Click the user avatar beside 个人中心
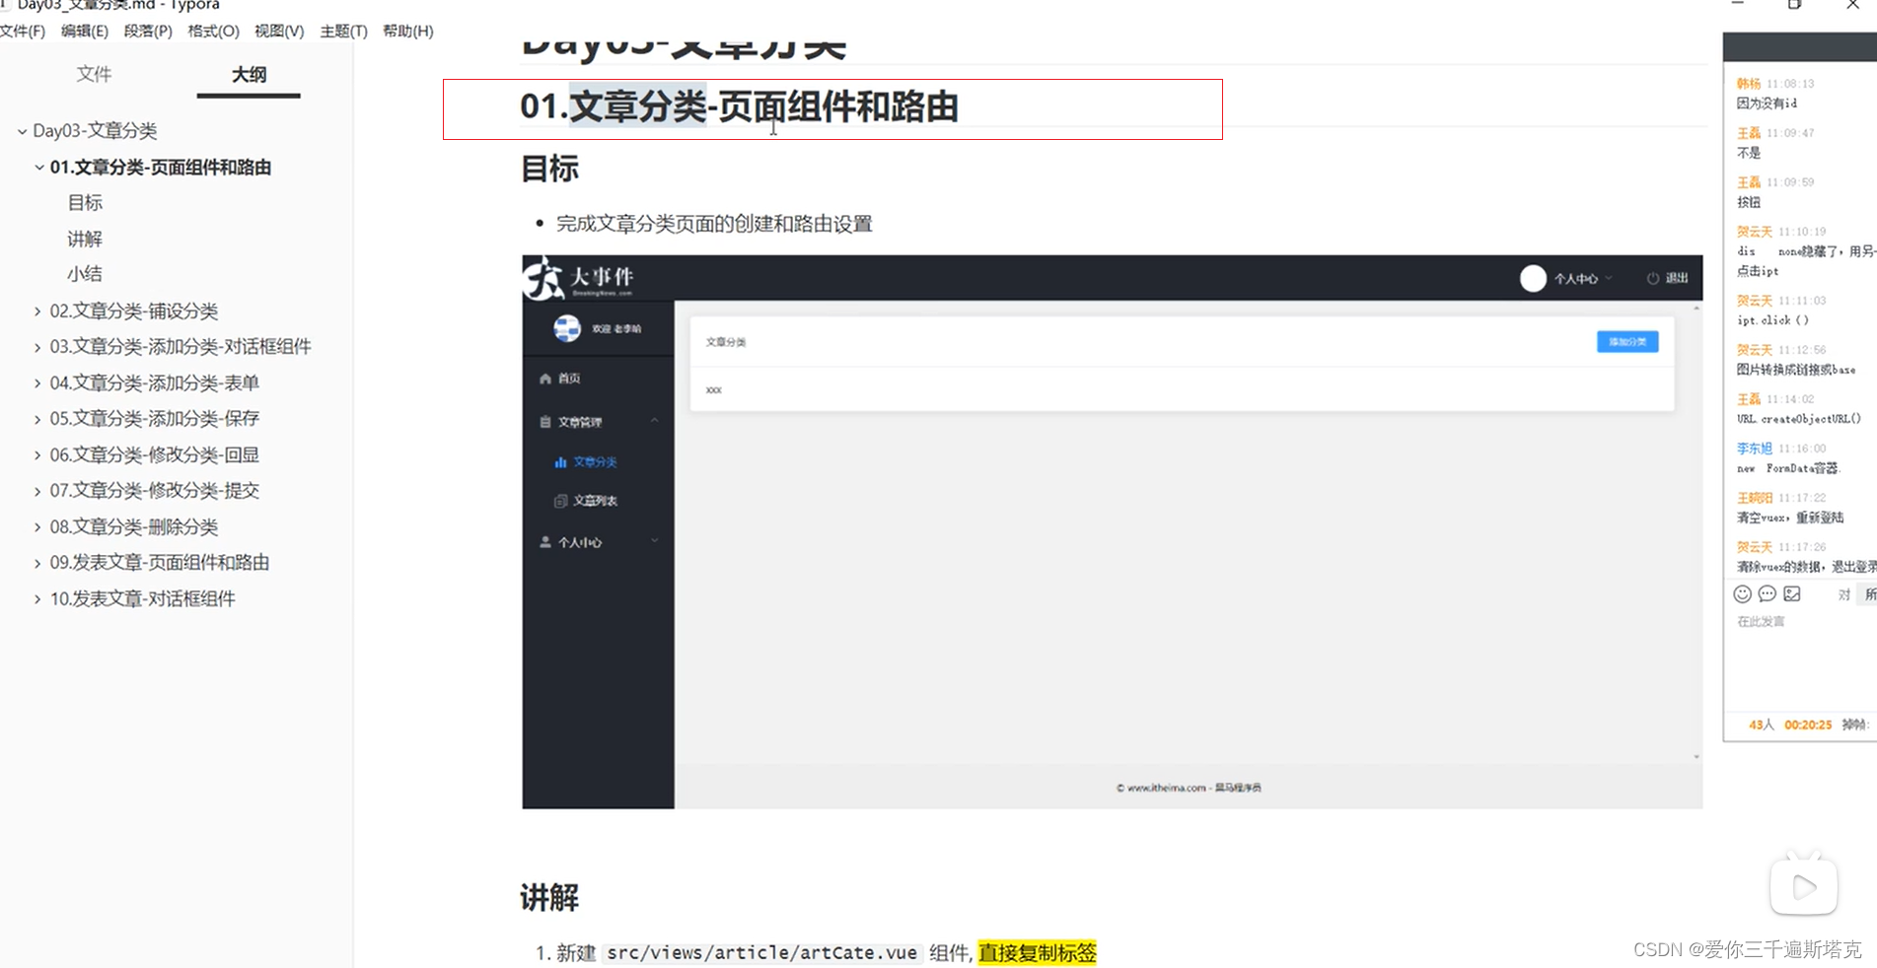Viewport: 1877px width, 968px height. tap(1533, 279)
